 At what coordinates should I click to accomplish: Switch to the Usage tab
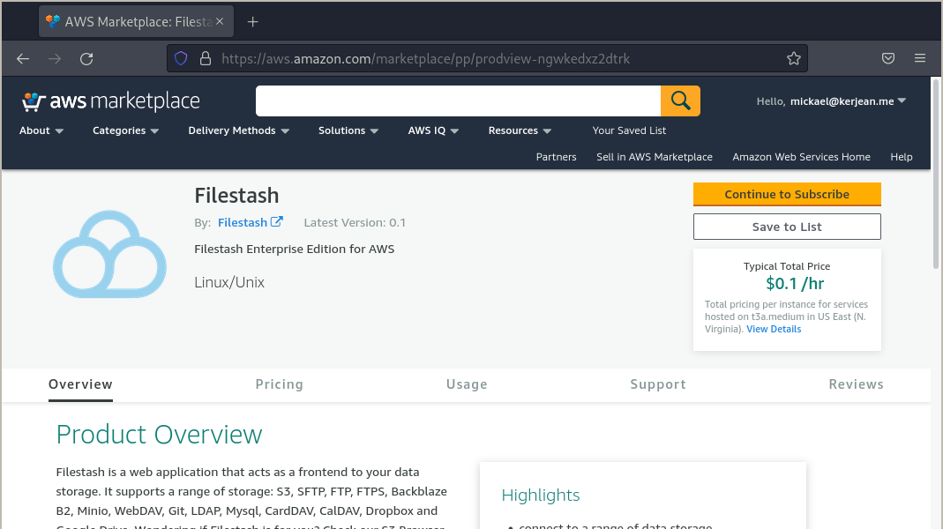tap(467, 384)
